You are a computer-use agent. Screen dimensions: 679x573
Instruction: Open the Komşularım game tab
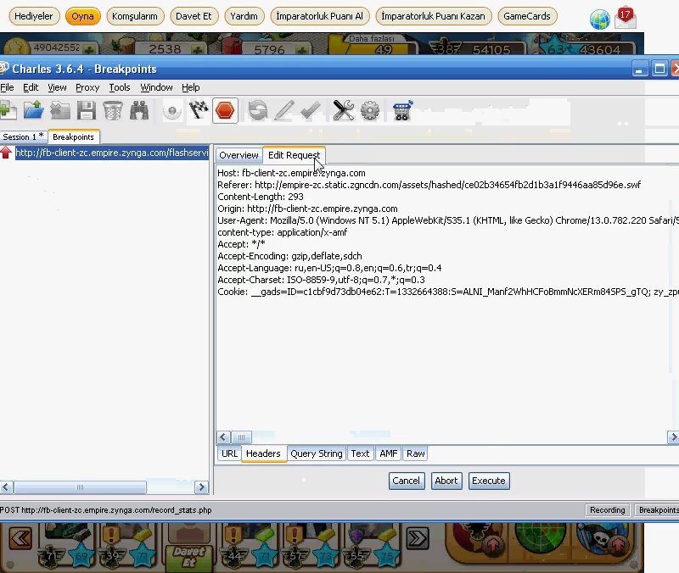[135, 16]
